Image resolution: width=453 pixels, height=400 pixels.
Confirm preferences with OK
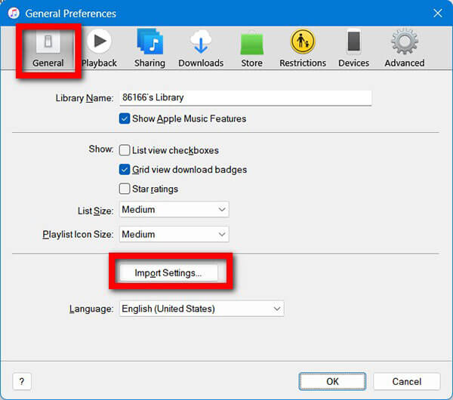pyautogui.click(x=332, y=382)
